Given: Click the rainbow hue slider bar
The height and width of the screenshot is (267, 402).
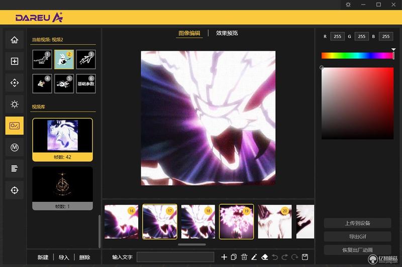Looking at the screenshot, I should (x=358, y=56).
